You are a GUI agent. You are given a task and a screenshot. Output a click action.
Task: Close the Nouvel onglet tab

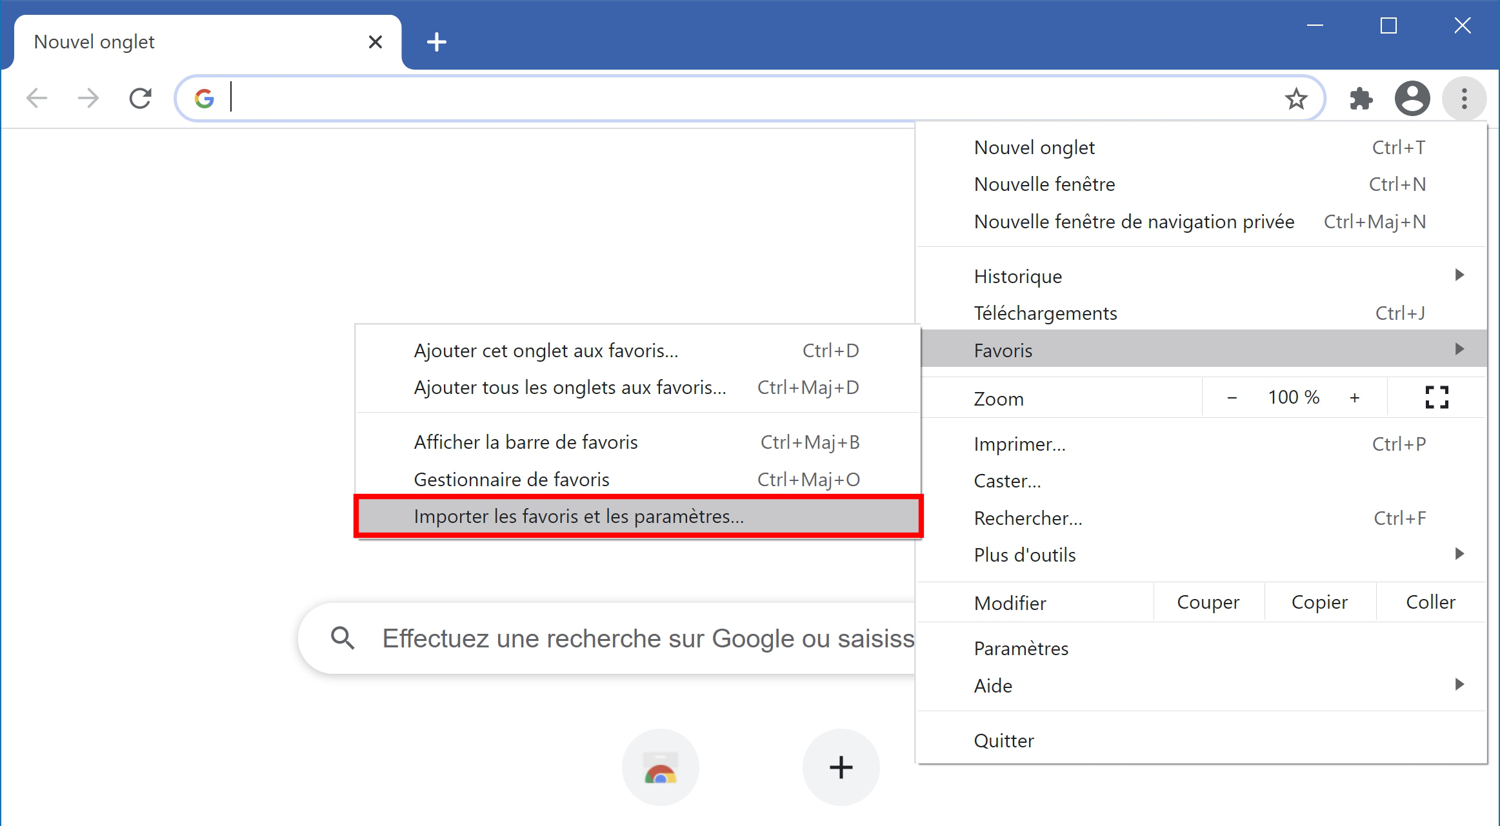(375, 42)
